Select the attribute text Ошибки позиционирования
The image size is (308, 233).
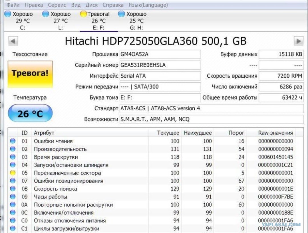(69, 181)
